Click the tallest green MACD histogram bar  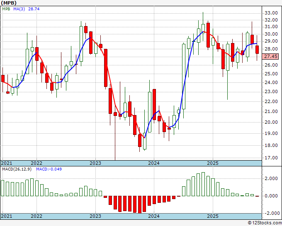pos(203,184)
